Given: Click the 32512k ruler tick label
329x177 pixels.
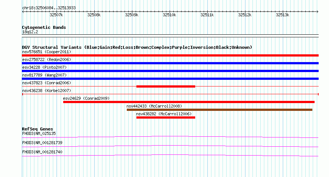Looking at the screenshot, I should coord(245,15).
